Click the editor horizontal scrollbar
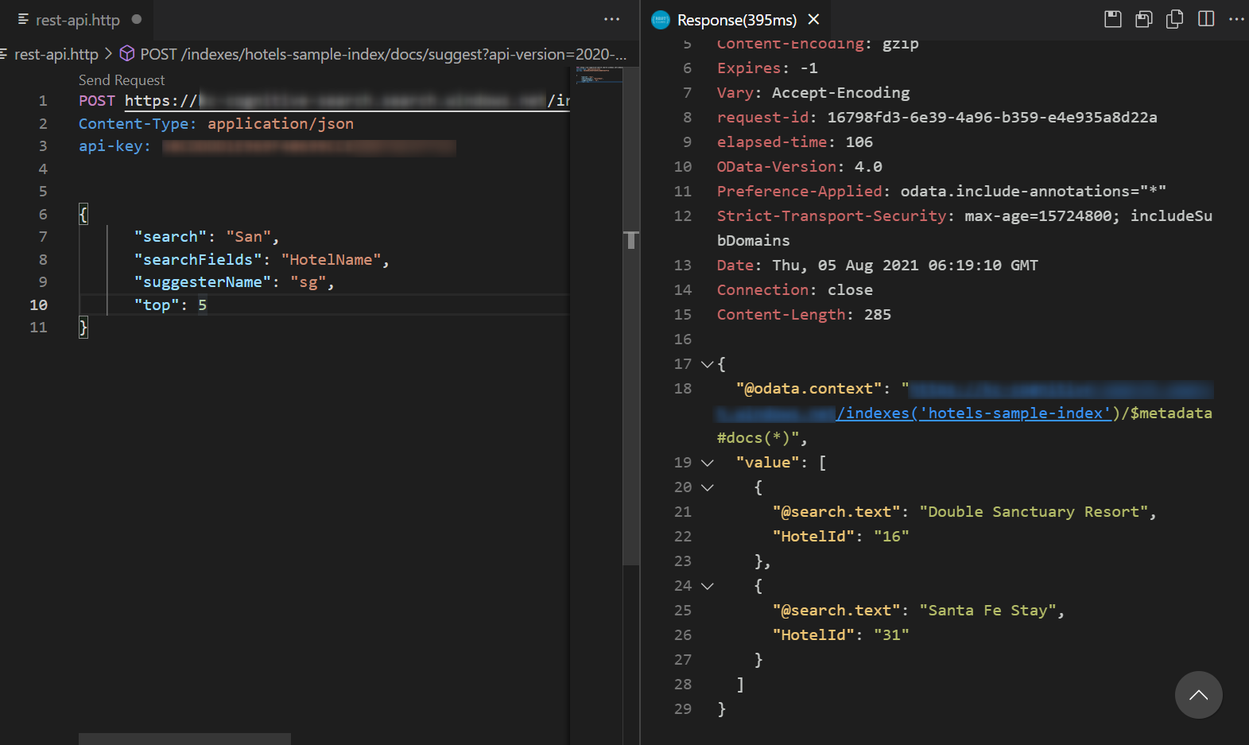Image resolution: width=1249 pixels, height=745 pixels. (184, 739)
